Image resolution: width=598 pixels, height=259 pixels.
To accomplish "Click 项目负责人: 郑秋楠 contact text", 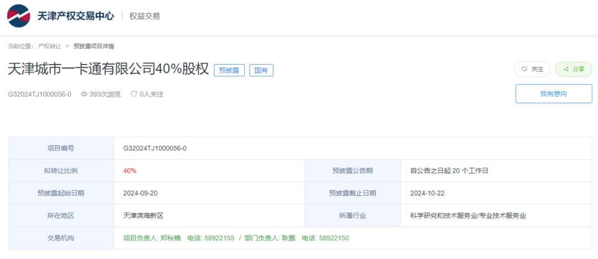I will click(x=152, y=238).
